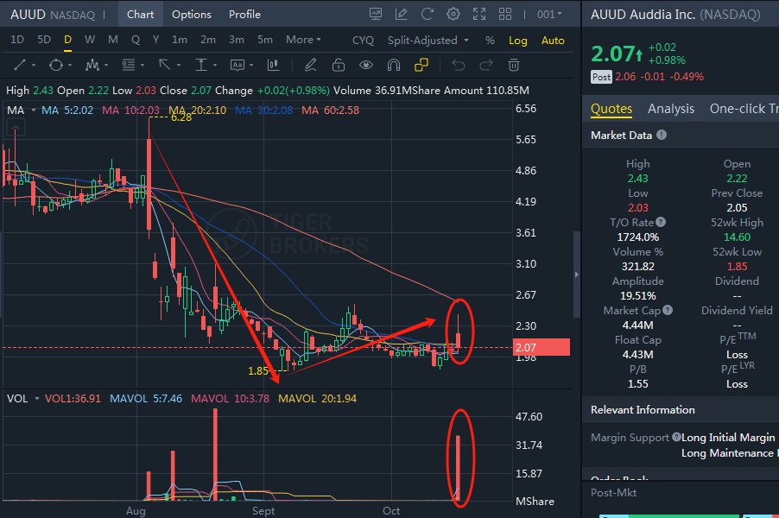Viewport: 779px width, 518px height.
Task: Switch to the Profile tab
Action: point(244,15)
